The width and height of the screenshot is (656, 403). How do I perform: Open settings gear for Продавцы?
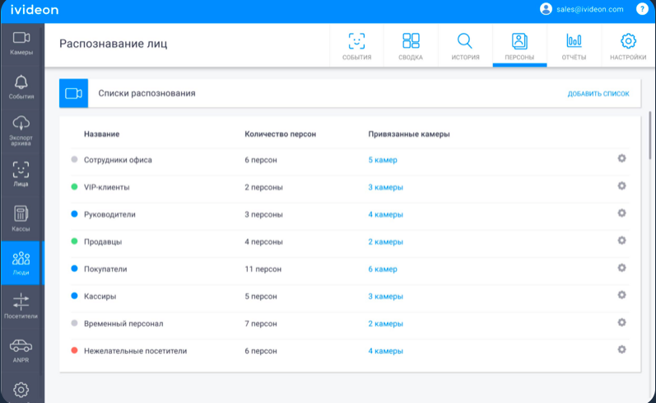(x=621, y=241)
